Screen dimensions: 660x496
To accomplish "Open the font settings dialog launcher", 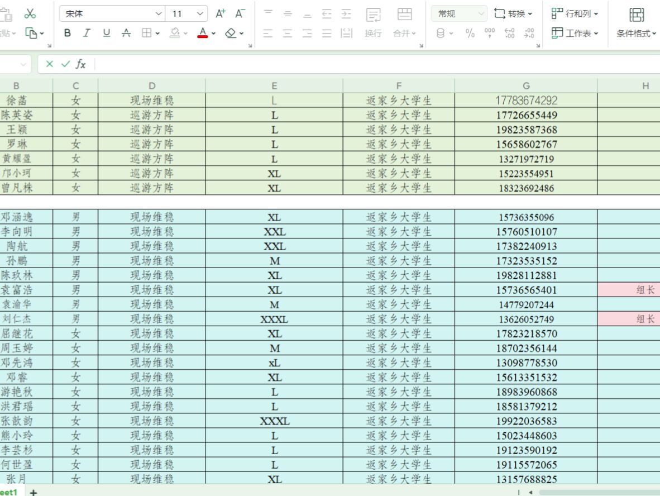I will click(250, 45).
